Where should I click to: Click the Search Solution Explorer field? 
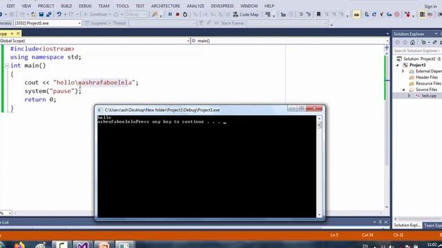(x=417, y=50)
